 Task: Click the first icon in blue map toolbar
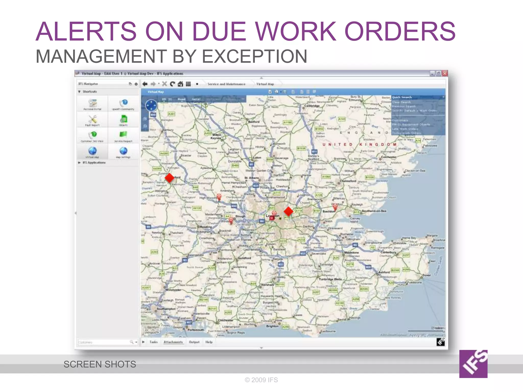click(270, 92)
